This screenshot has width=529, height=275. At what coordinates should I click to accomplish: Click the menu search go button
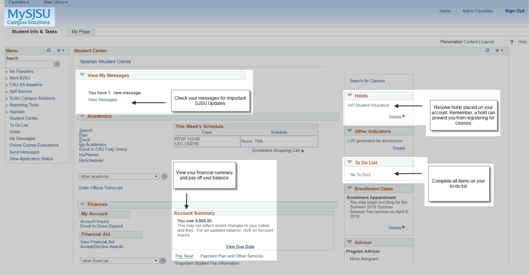point(57,64)
